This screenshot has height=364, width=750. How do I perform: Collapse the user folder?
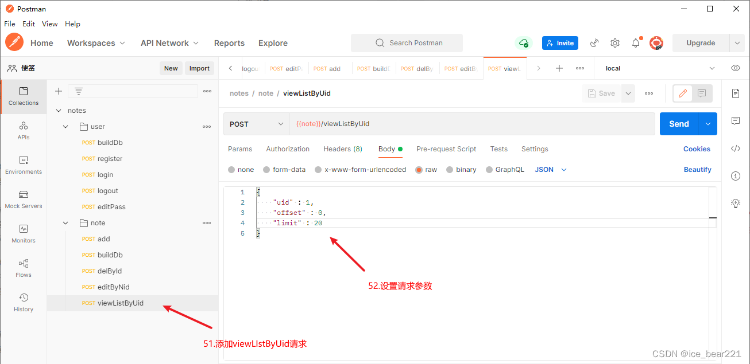click(66, 127)
